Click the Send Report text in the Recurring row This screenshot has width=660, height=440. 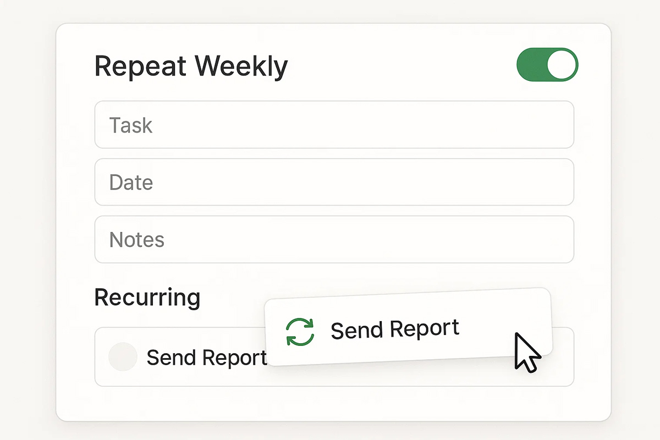click(x=207, y=358)
